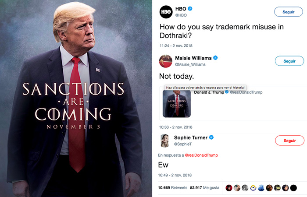This screenshot has height=197, width=307.
Task: Open Sophie Turner's profile avatar
Action: pyautogui.click(x=164, y=141)
